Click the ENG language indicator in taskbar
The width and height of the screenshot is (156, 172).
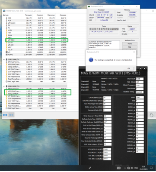(x=136, y=168)
